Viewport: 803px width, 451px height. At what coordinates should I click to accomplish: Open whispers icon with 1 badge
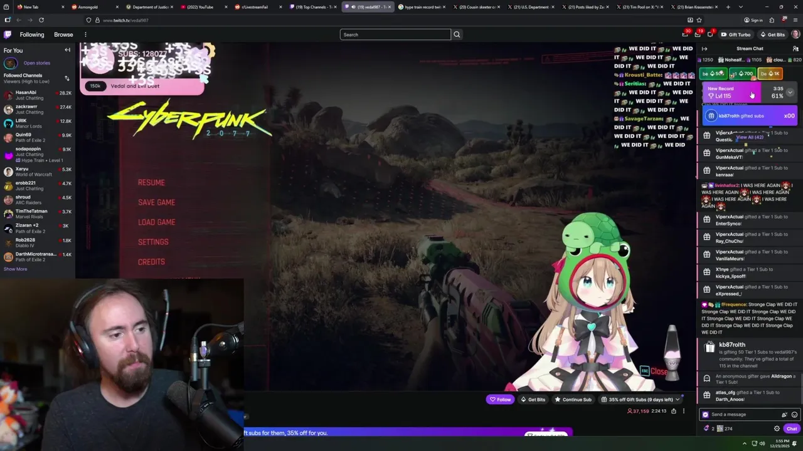[710, 34]
